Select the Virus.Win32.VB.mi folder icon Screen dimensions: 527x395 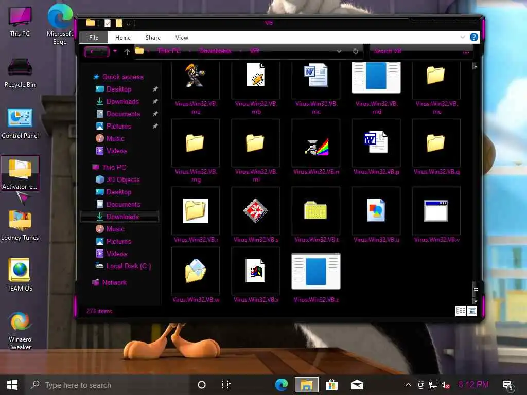pos(255,143)
